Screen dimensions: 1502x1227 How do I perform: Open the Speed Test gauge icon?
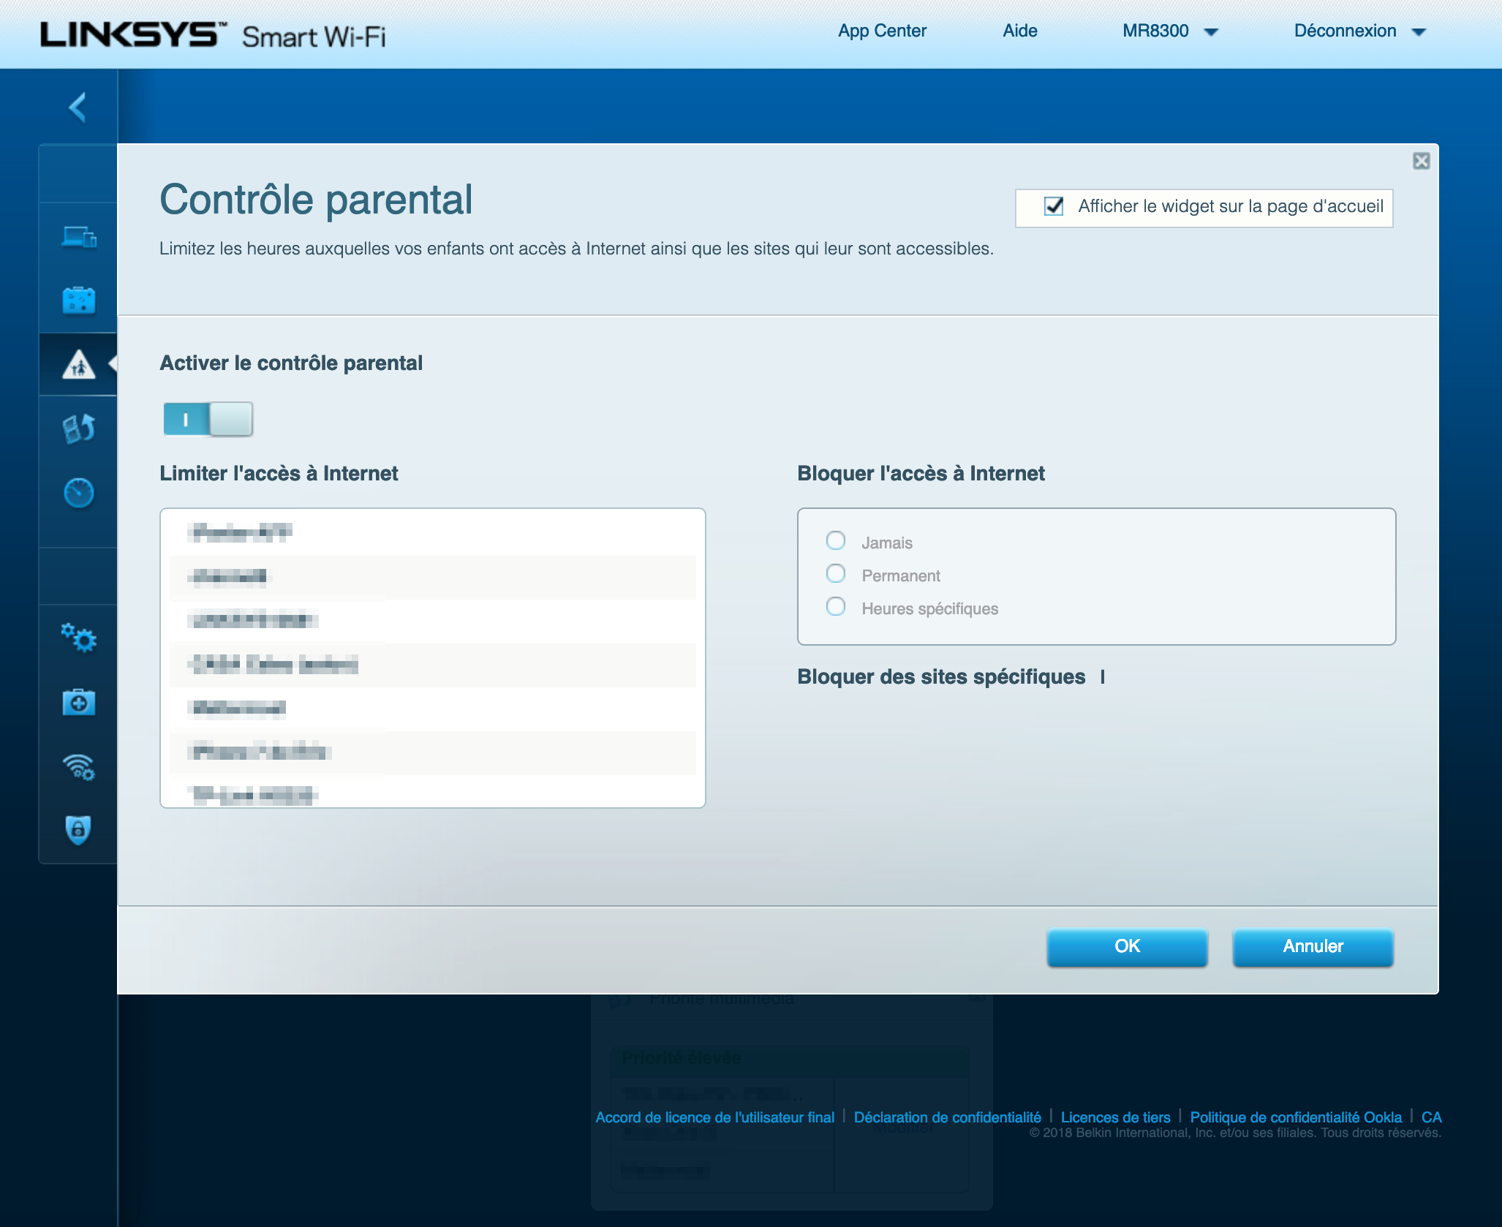point(78,493)
